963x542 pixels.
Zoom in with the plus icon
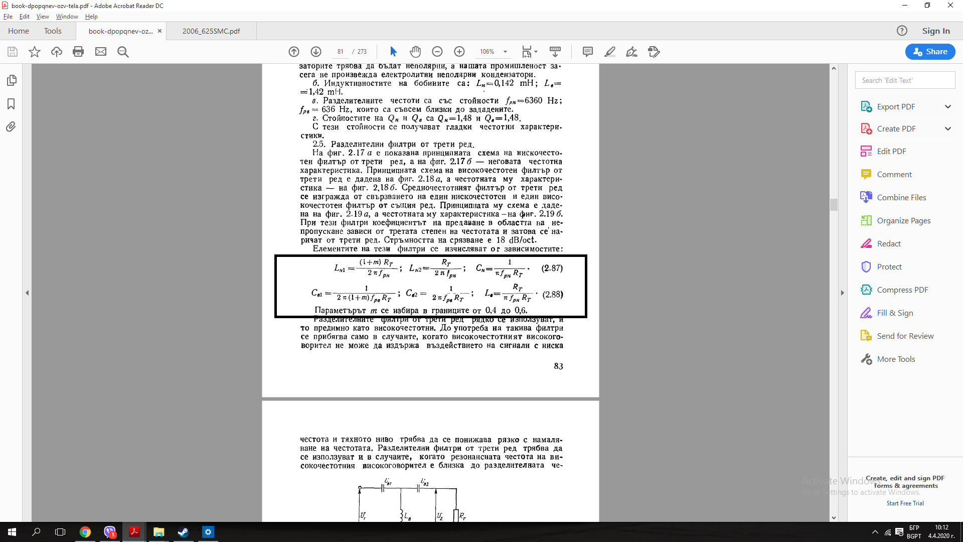[x=459, y=52]
